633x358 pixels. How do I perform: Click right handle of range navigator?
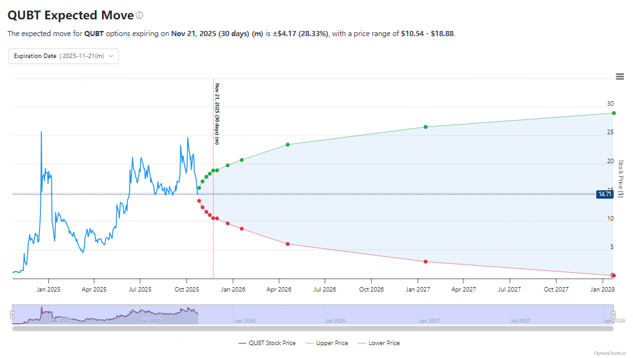tap(613, 314)
